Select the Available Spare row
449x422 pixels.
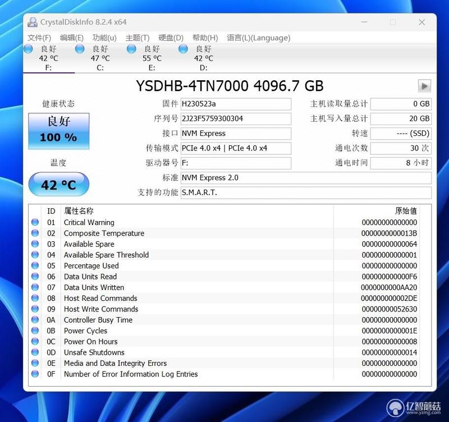(x=224, y=244)
